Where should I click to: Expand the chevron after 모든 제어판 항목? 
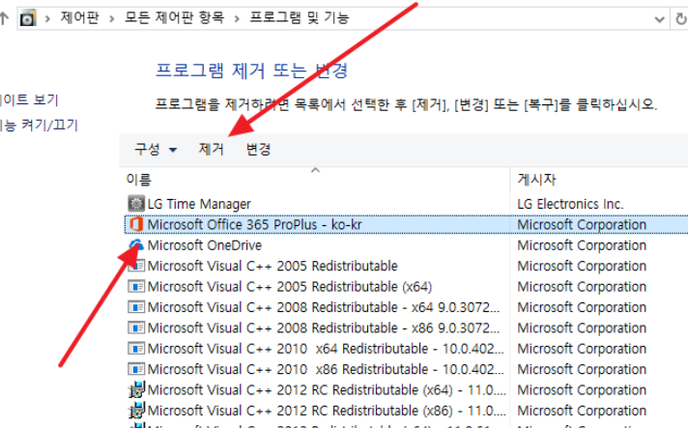click(x=237, y=19)
